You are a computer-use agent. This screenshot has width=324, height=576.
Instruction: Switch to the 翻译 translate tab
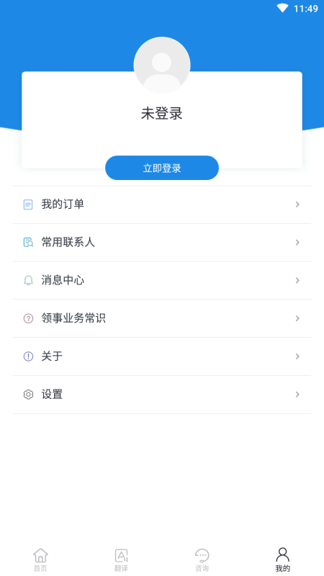(121, 560)
